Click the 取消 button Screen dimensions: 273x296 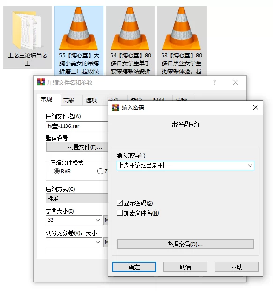pyautogui.click(x=185, y=267)
